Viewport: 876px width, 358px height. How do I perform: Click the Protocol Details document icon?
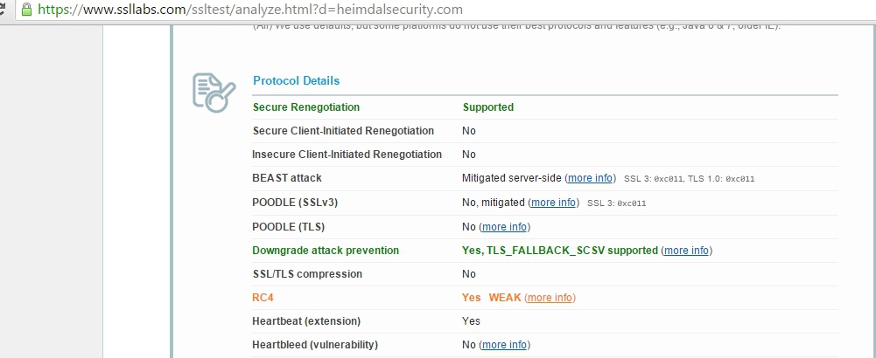coord(214,93)
